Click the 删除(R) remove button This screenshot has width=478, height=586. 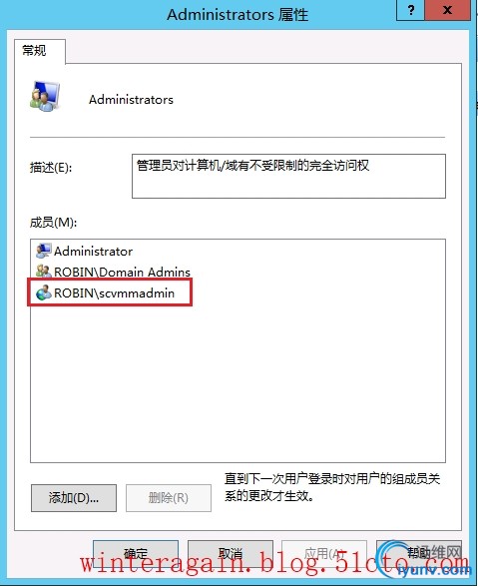(169, 498)
